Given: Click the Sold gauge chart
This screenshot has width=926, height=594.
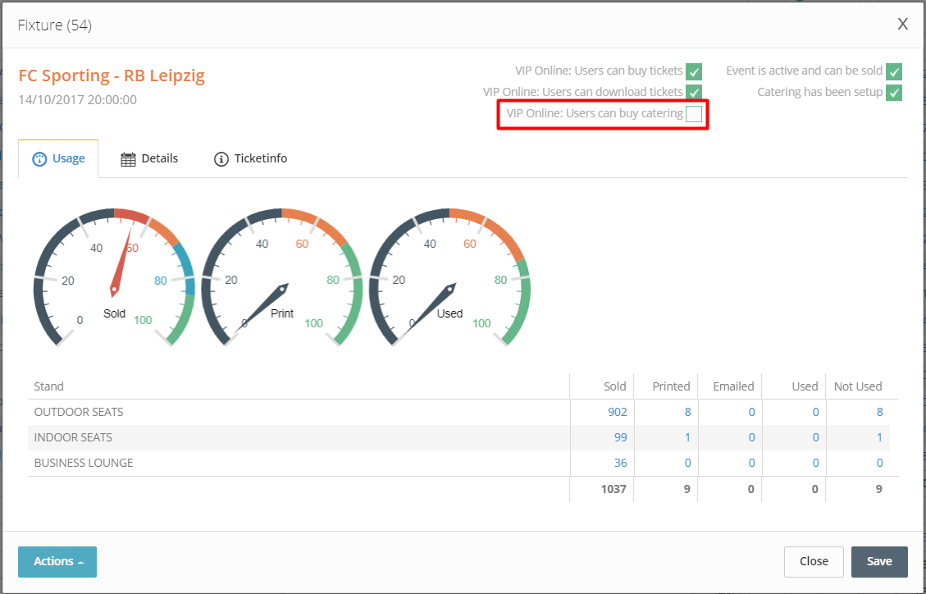Looking at the screenshot, I should click(114, 276).
